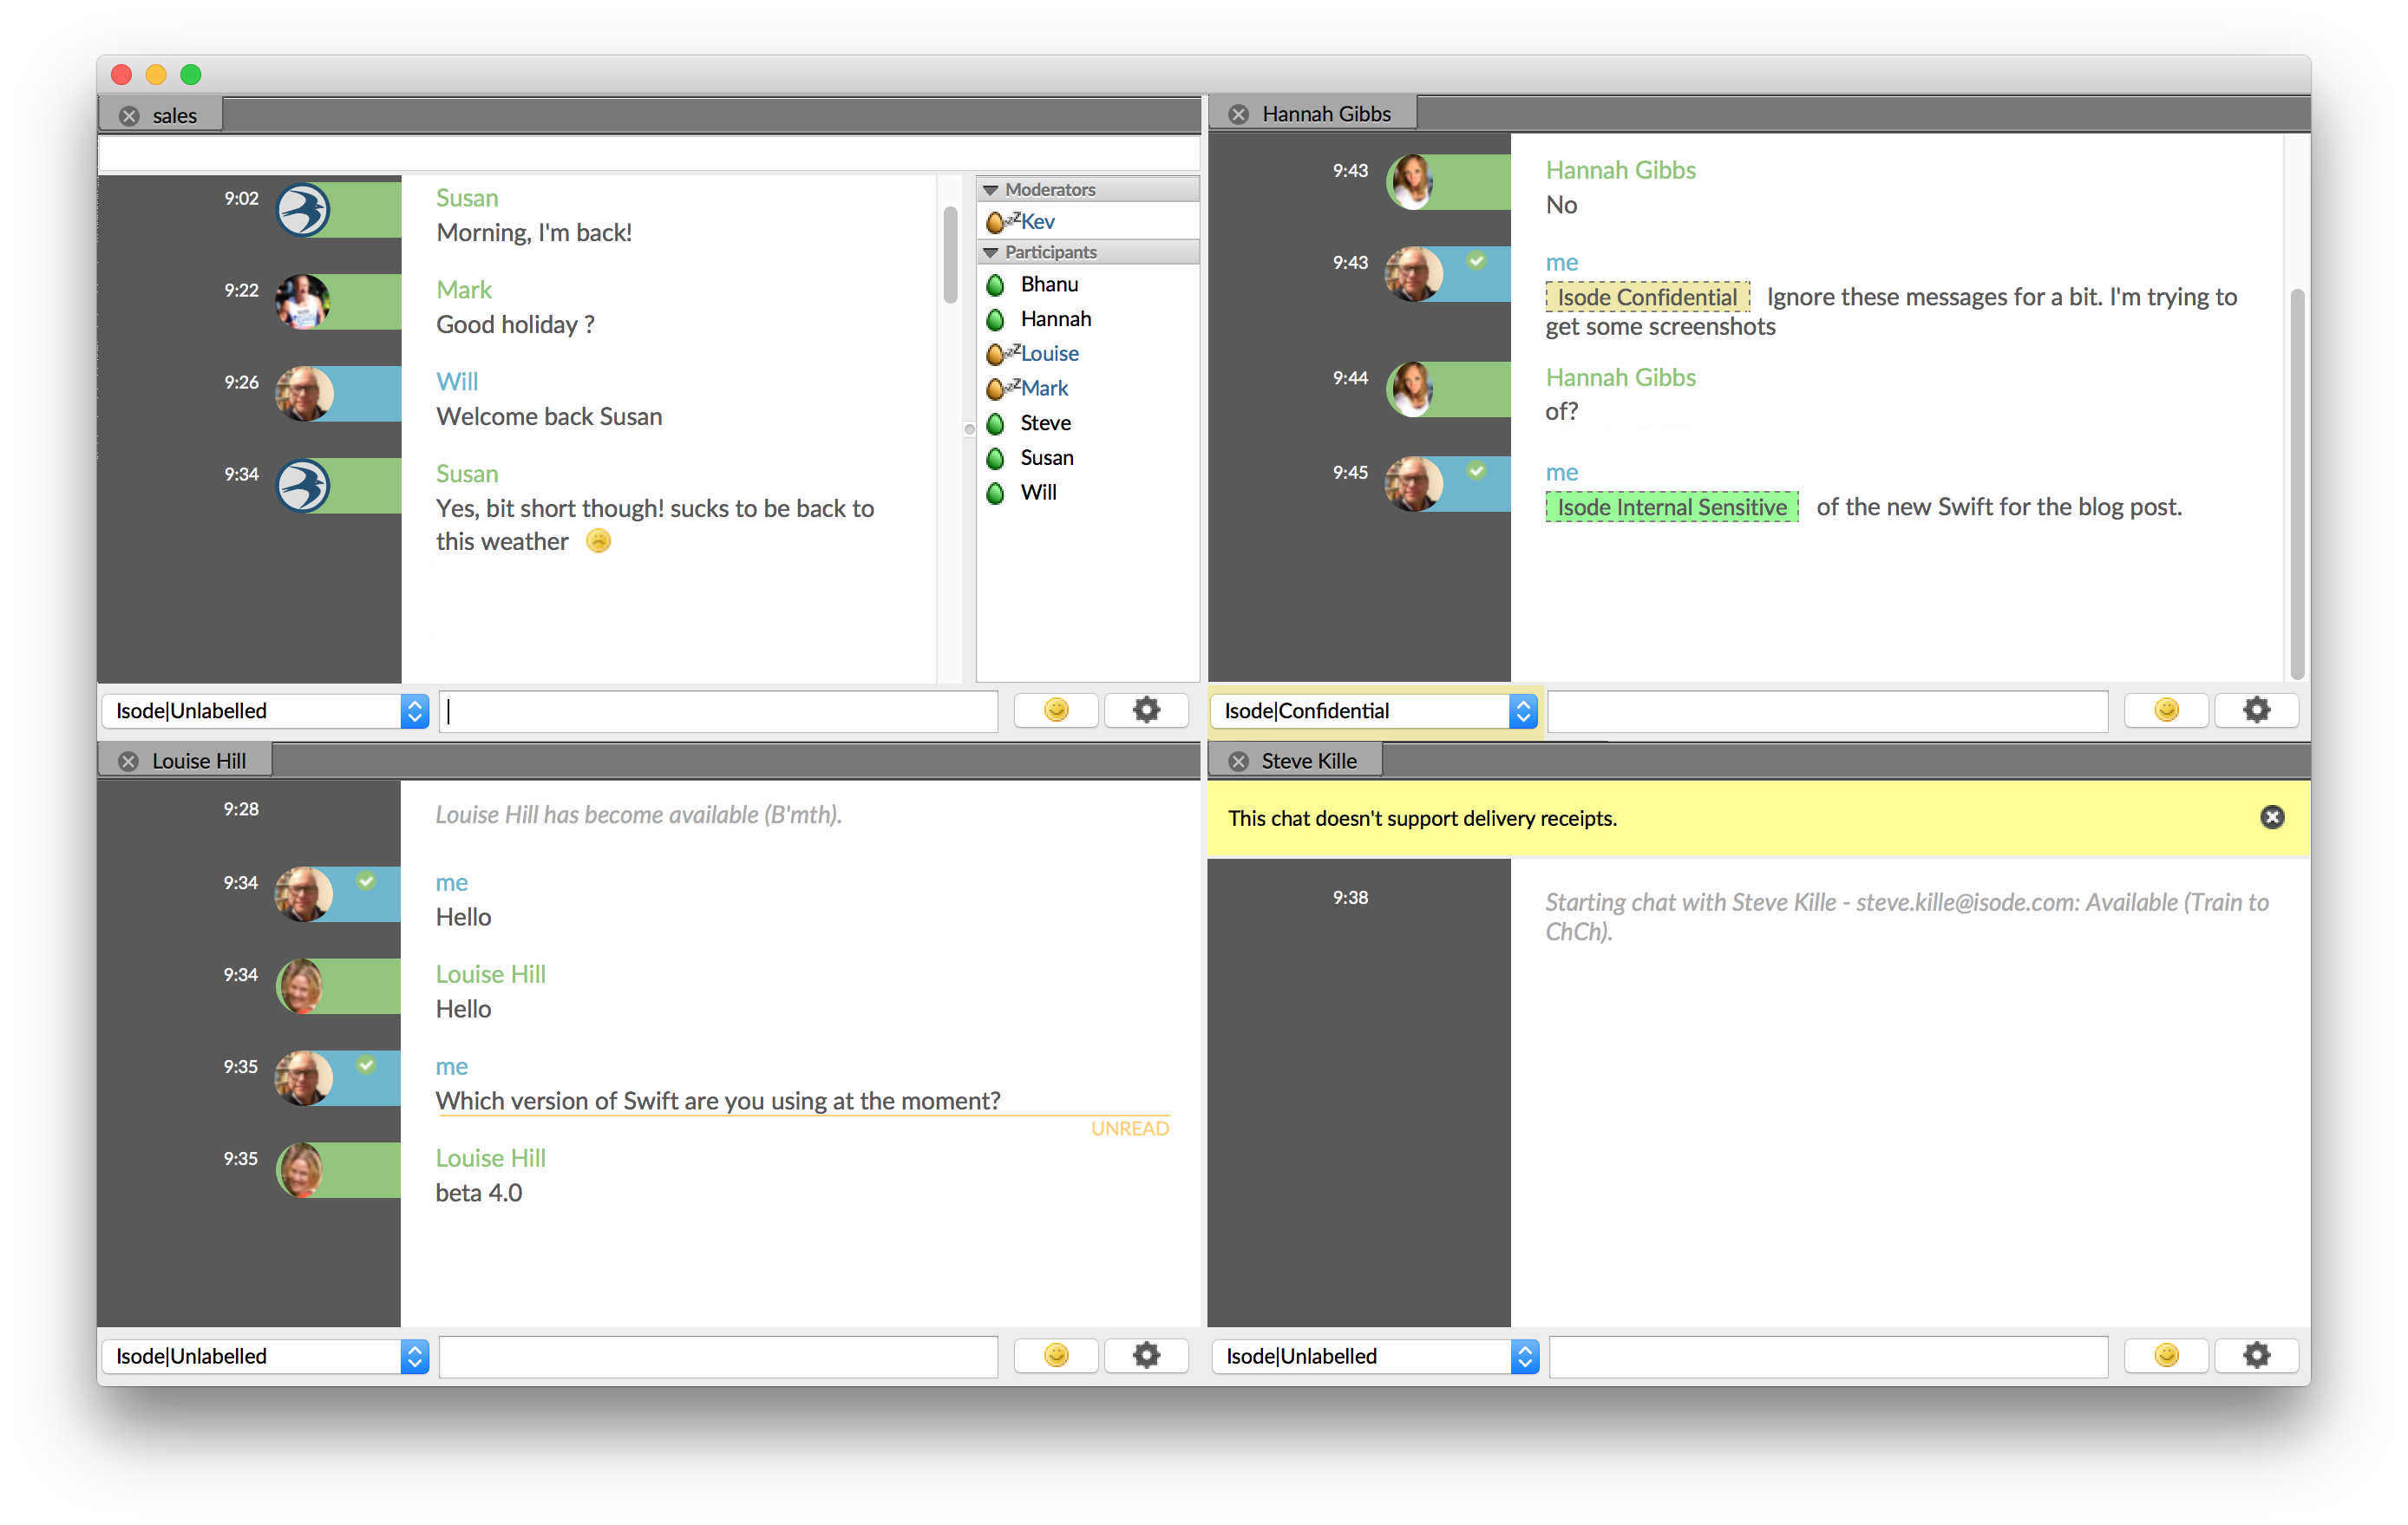2408x1525 pixels.
Task: Click the Isode Confidential label tag
Action: click(x=1647, y=297)
